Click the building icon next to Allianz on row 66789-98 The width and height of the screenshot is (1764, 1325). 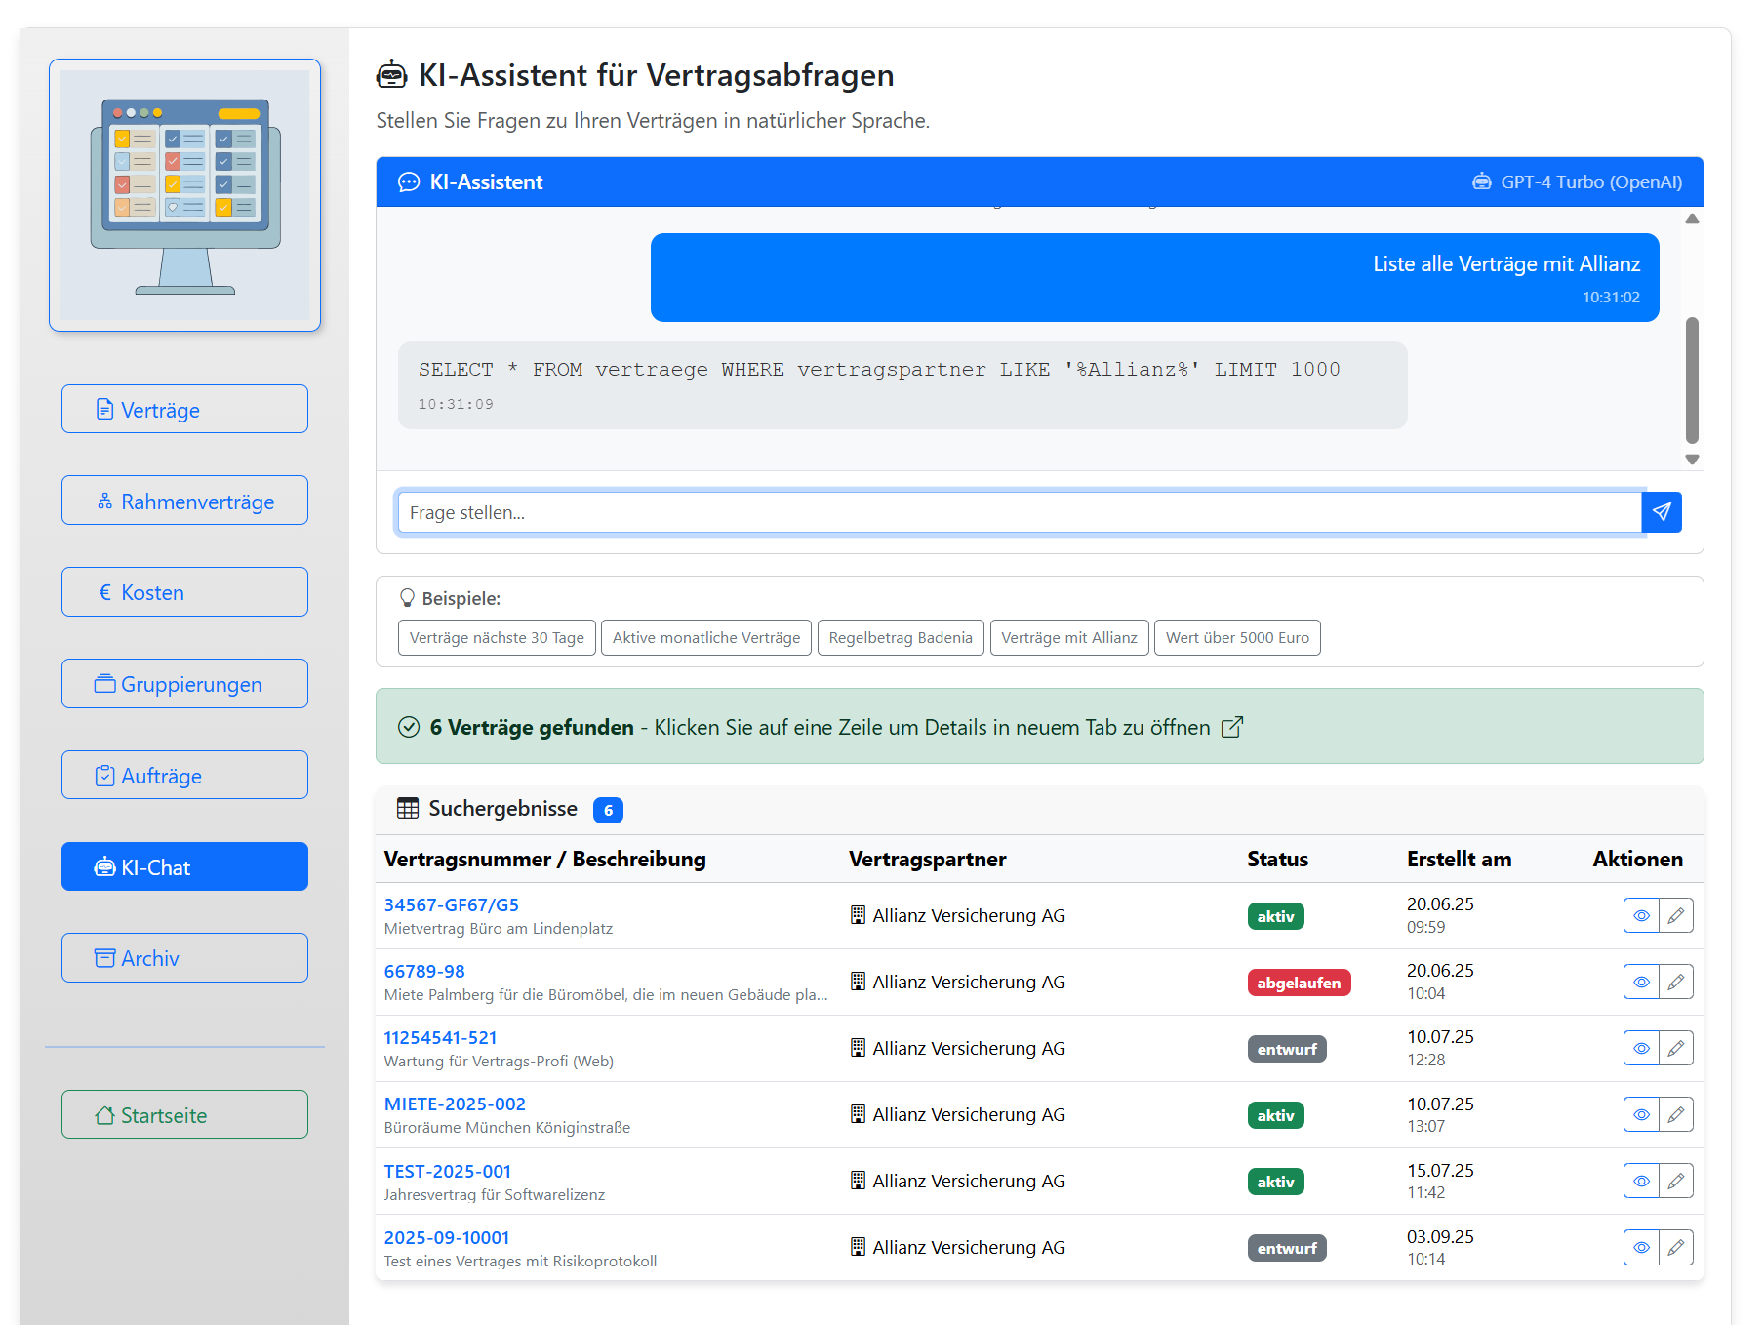858,982
